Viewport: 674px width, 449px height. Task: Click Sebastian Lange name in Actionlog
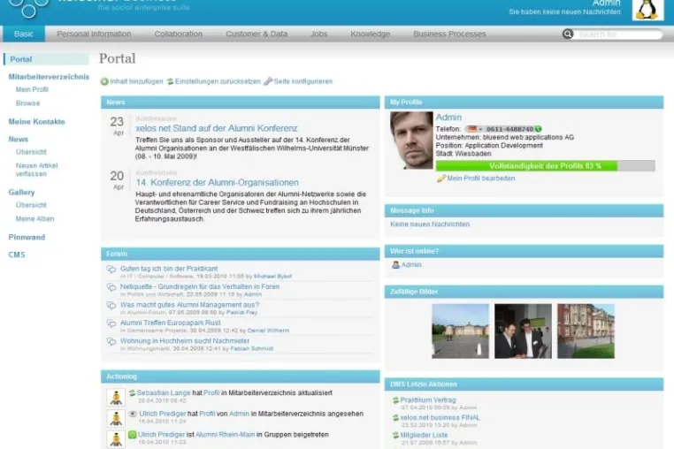coord(164,392)
